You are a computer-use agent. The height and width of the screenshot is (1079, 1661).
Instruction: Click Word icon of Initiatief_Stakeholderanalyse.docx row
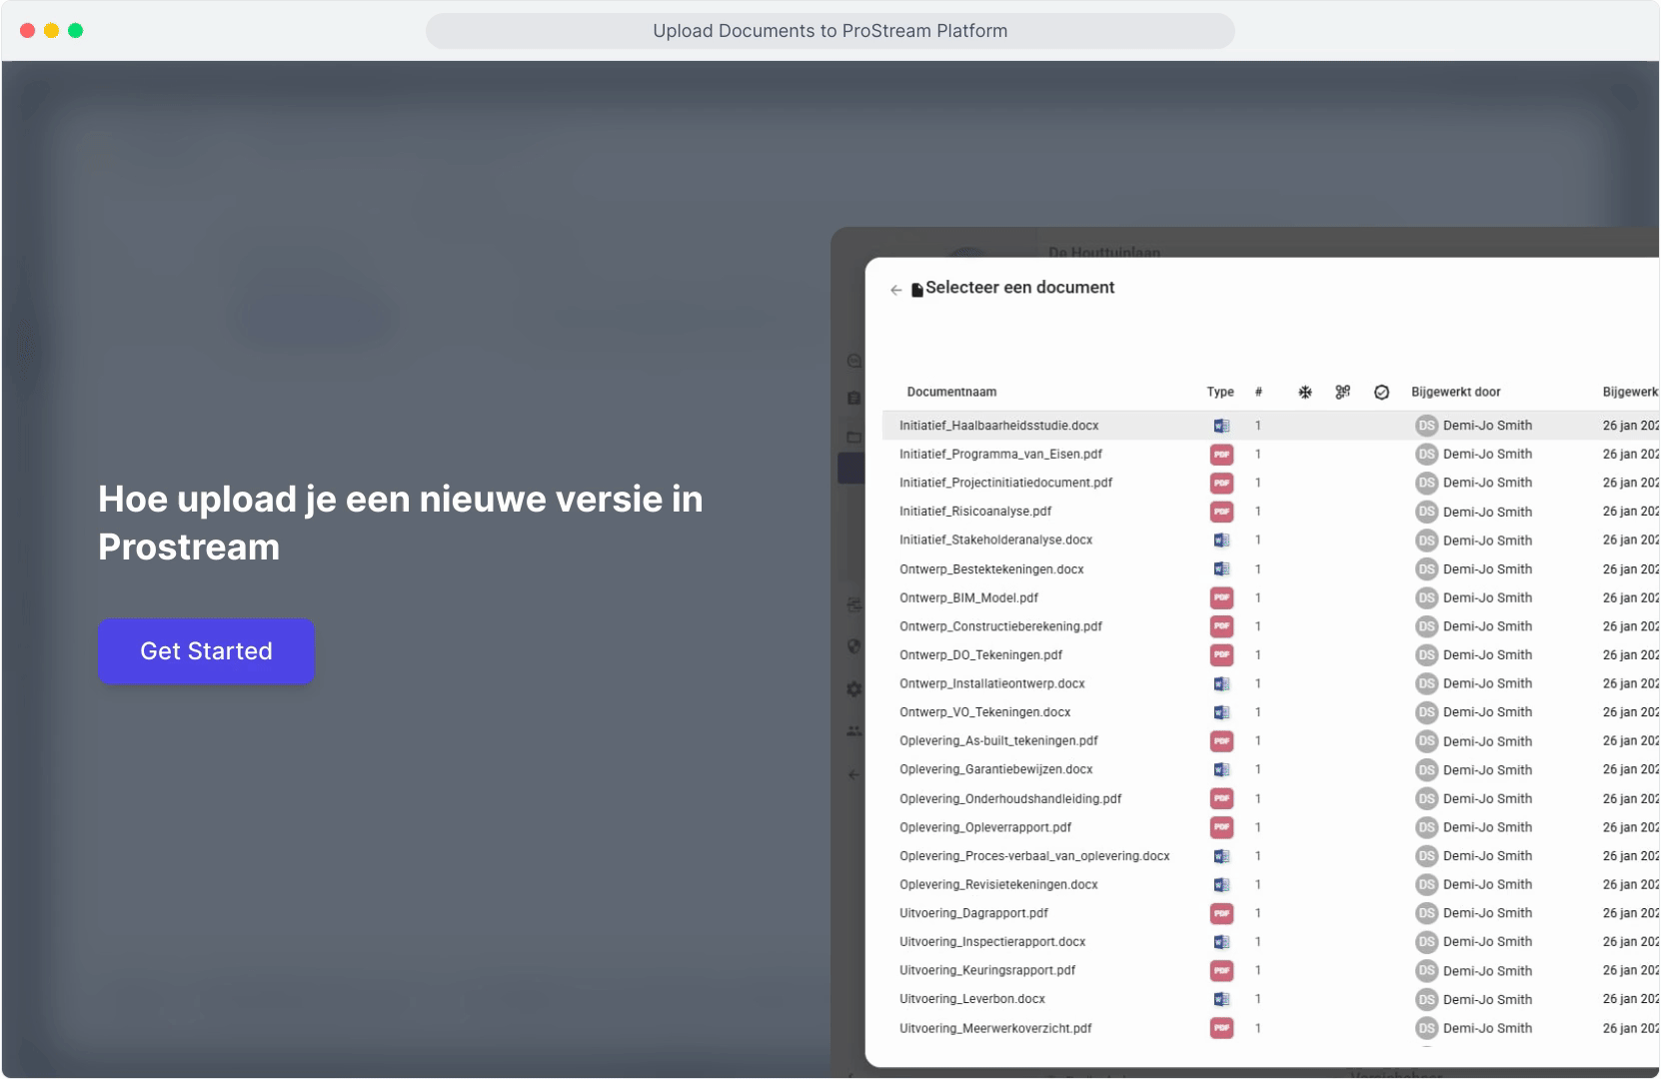[x=1221, y=540]
